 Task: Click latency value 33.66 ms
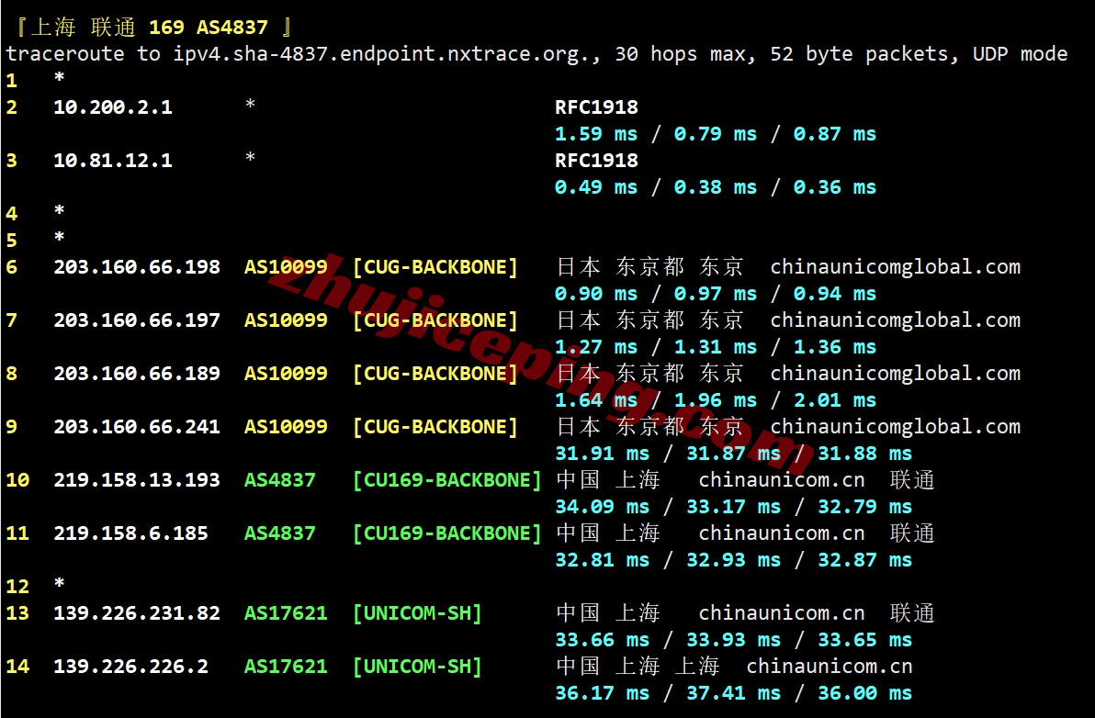pos(602,640)
